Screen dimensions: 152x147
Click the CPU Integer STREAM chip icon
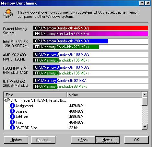(7, 100)
